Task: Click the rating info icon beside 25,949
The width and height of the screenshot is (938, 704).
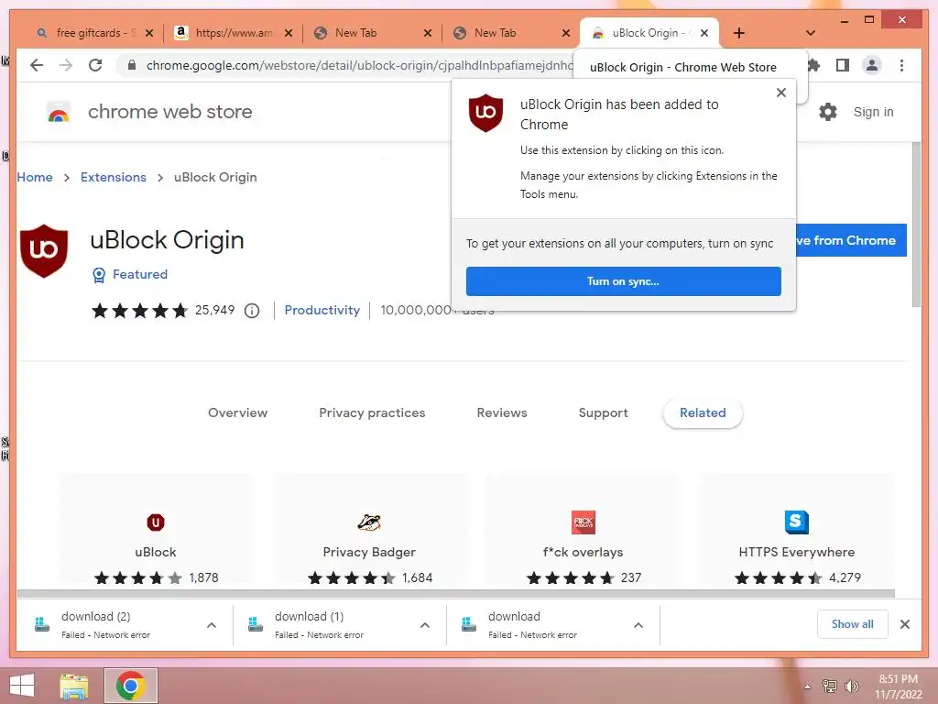Action: [252, 311]
